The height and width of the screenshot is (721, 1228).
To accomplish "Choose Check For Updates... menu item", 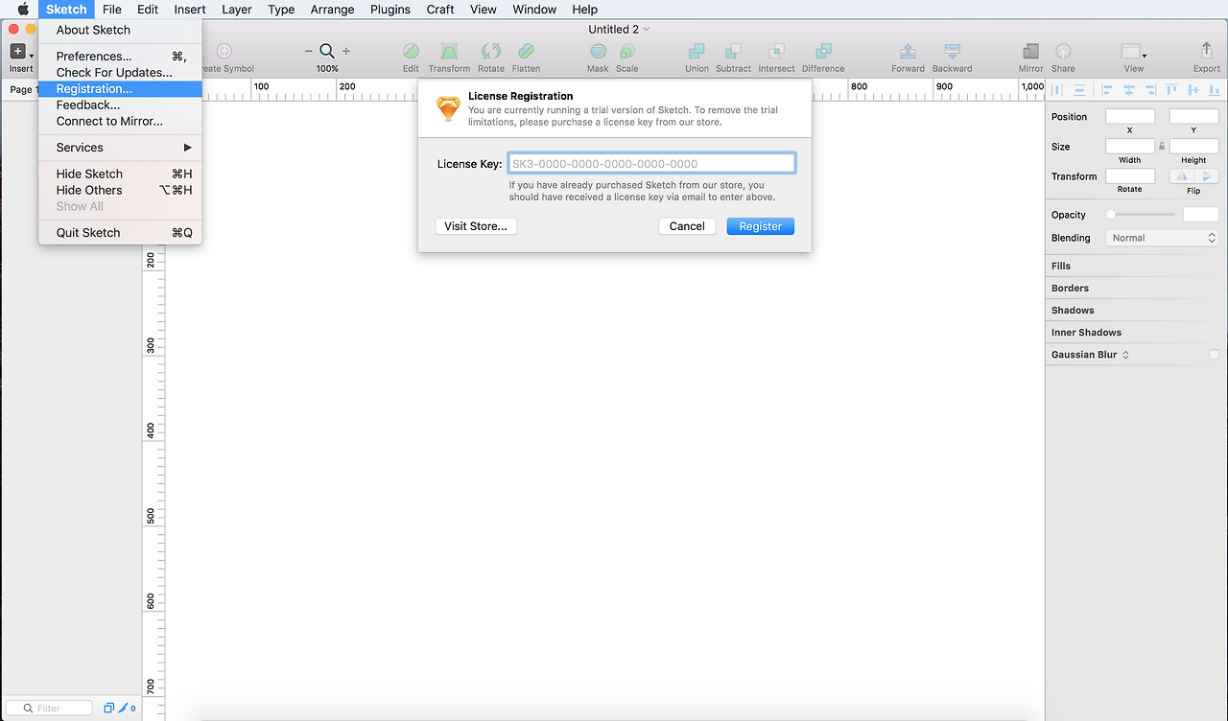I will coord(120,73).
